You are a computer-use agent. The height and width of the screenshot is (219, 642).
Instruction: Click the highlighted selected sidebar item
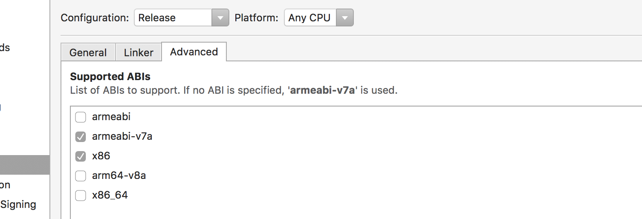[x=24, y=165]
